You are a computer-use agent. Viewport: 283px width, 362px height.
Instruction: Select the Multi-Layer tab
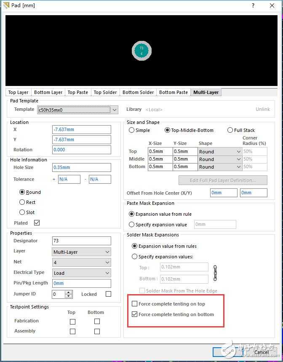[x=206, y=92]
